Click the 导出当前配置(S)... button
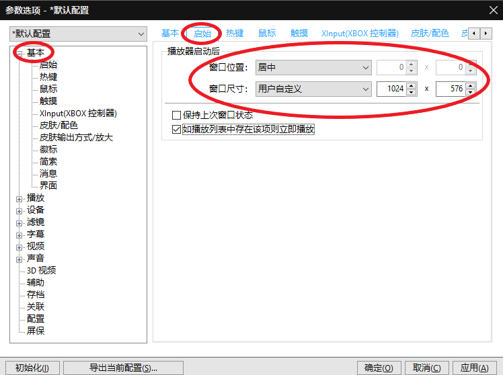The height and width of the screenshot is (375, 503). 123,368
